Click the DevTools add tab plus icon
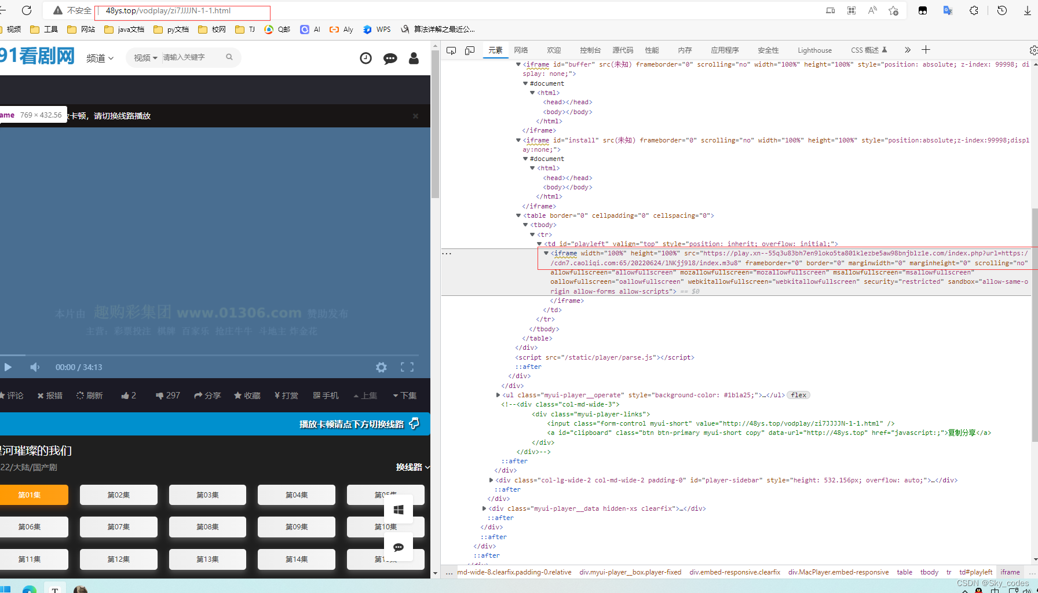Screen dimensions: 1038x593 [926, 50]
